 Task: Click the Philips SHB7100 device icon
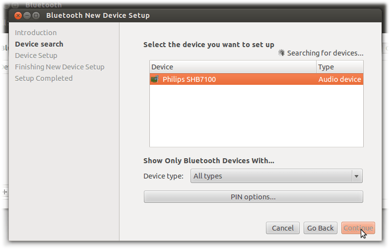(155, 79)
